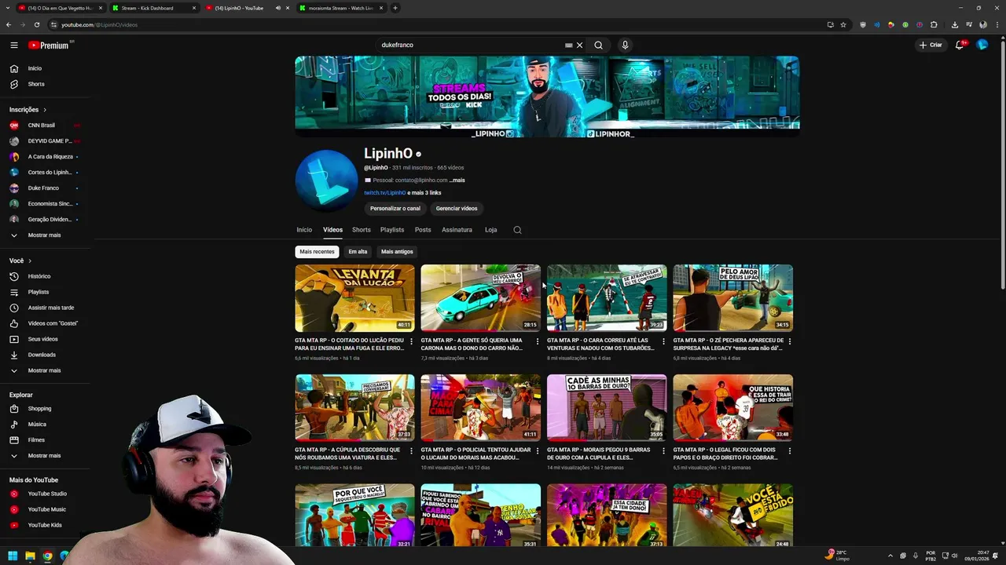Select the Mais recentes filter chip
Image resolution: width=1006 pixels, height=565 pixels.
(x=318, y=252)
